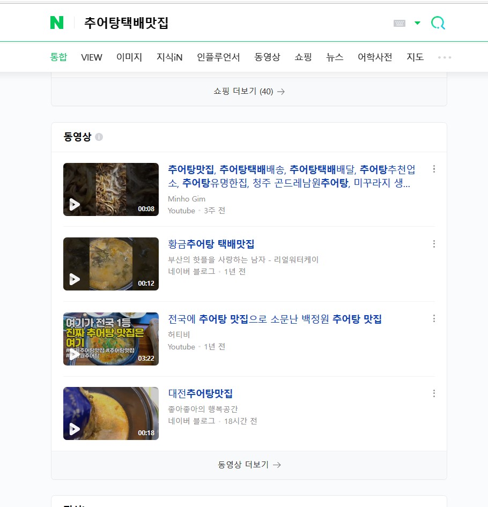Open the 쇼핑 tab
The height and width of the screenshot is (507, 488).
tap(303, 57)
